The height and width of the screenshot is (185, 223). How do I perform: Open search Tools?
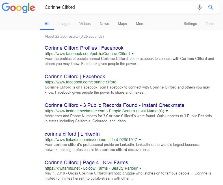click(x=210, y=24)
